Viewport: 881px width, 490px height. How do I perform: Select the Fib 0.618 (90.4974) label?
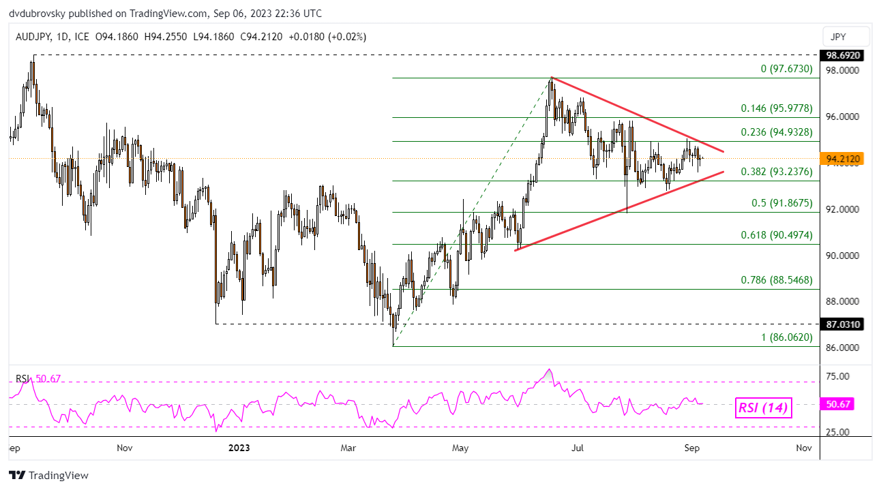(x=777, y=235)
